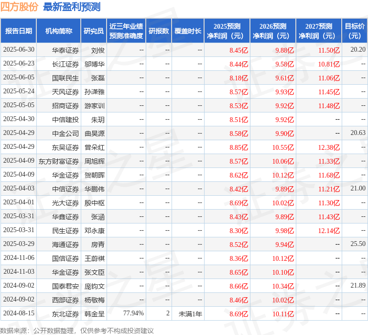Click the 2025预测净利润 column header
This screenshot has height=335, width=368.
(227, 31)
